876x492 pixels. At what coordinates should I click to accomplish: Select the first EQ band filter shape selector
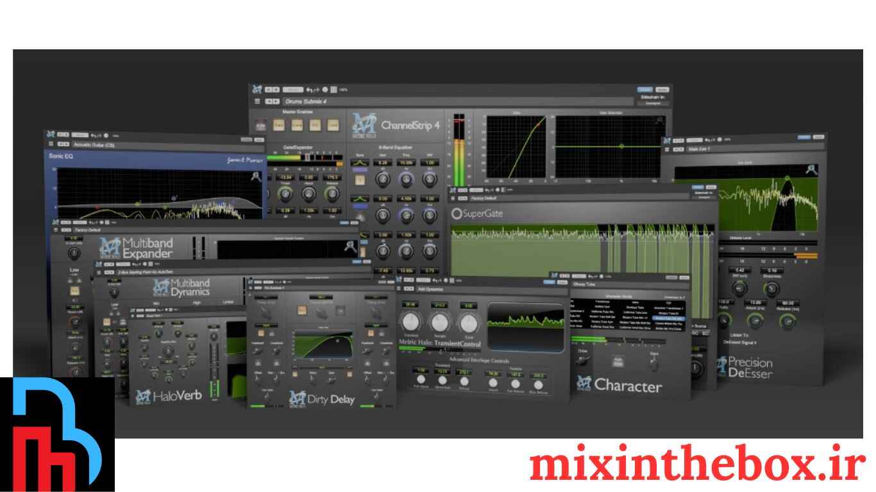pyautogui.click(x=360, y=163)
